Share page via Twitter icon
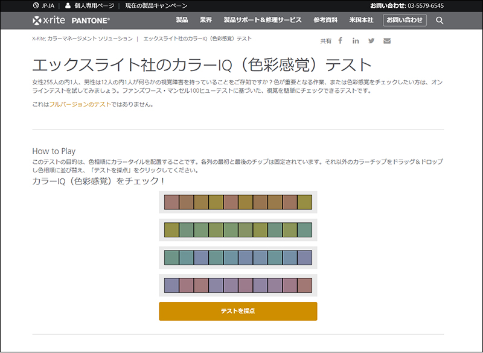This screenshot has height=353, width=483. pos(371,40)
